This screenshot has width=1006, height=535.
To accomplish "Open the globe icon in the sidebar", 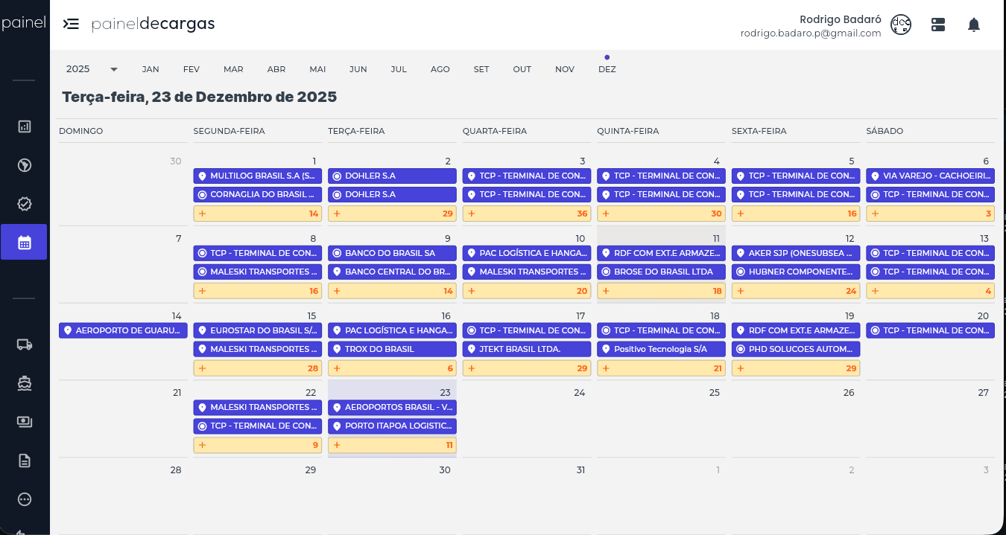I will pyautogui.click(x=25, y=165).
